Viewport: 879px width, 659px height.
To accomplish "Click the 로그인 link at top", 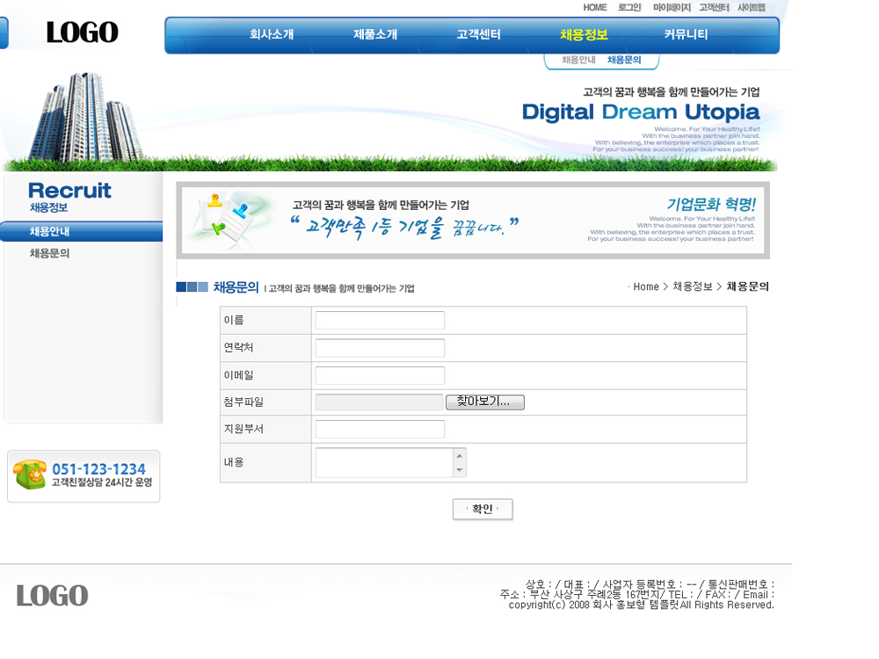I will point(629,8).
